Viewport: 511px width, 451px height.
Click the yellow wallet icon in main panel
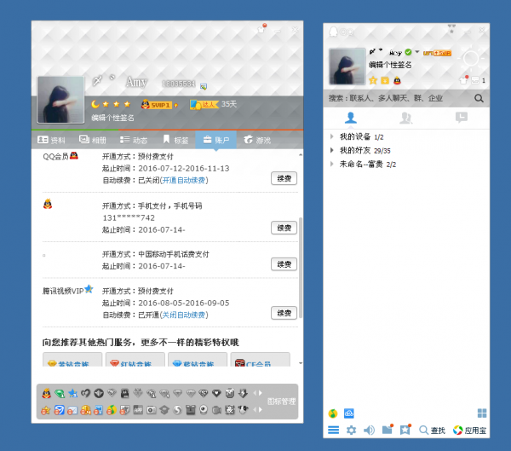click(385, 80)
